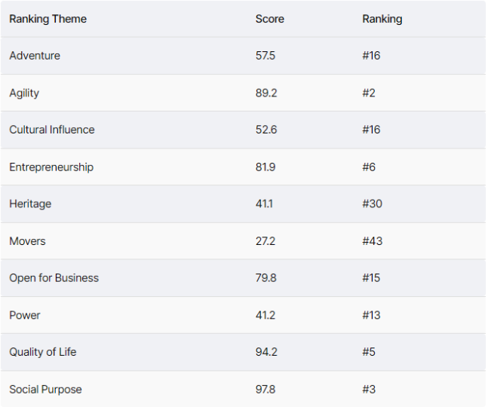Click the Ranking Theme column header
Viewport: 488px width, 407px height.
click(x=48, y=19)
